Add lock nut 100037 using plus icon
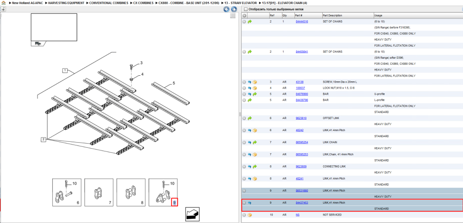This screenshot has height=223, width=463. point(244,88)
